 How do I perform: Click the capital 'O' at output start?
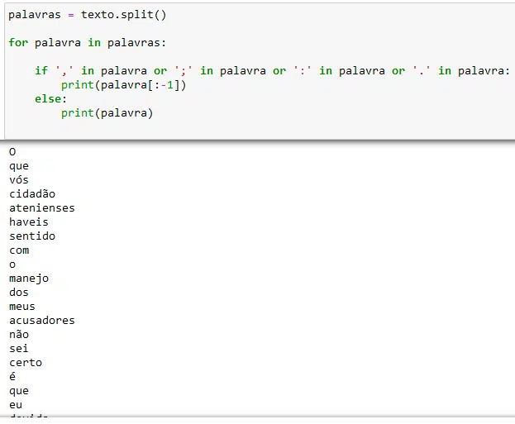[x=13, y=151]
